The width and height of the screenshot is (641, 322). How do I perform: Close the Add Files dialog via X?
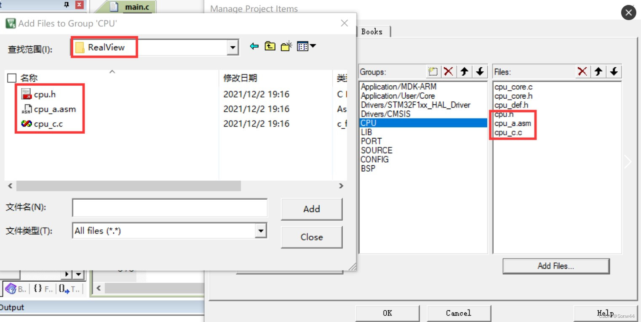tap(344, 23)
